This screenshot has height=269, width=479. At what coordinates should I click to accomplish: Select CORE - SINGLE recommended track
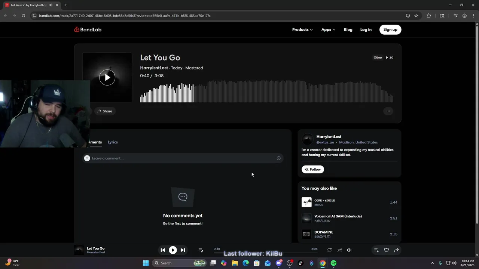pos(350,202)
